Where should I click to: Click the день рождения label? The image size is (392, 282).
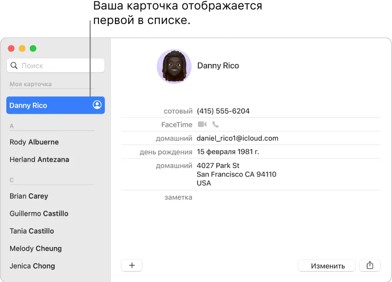pyautogui.click(x=166, y=152)
